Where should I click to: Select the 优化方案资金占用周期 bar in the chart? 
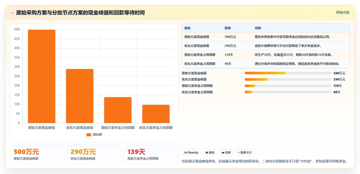click(x=156, y=114)
